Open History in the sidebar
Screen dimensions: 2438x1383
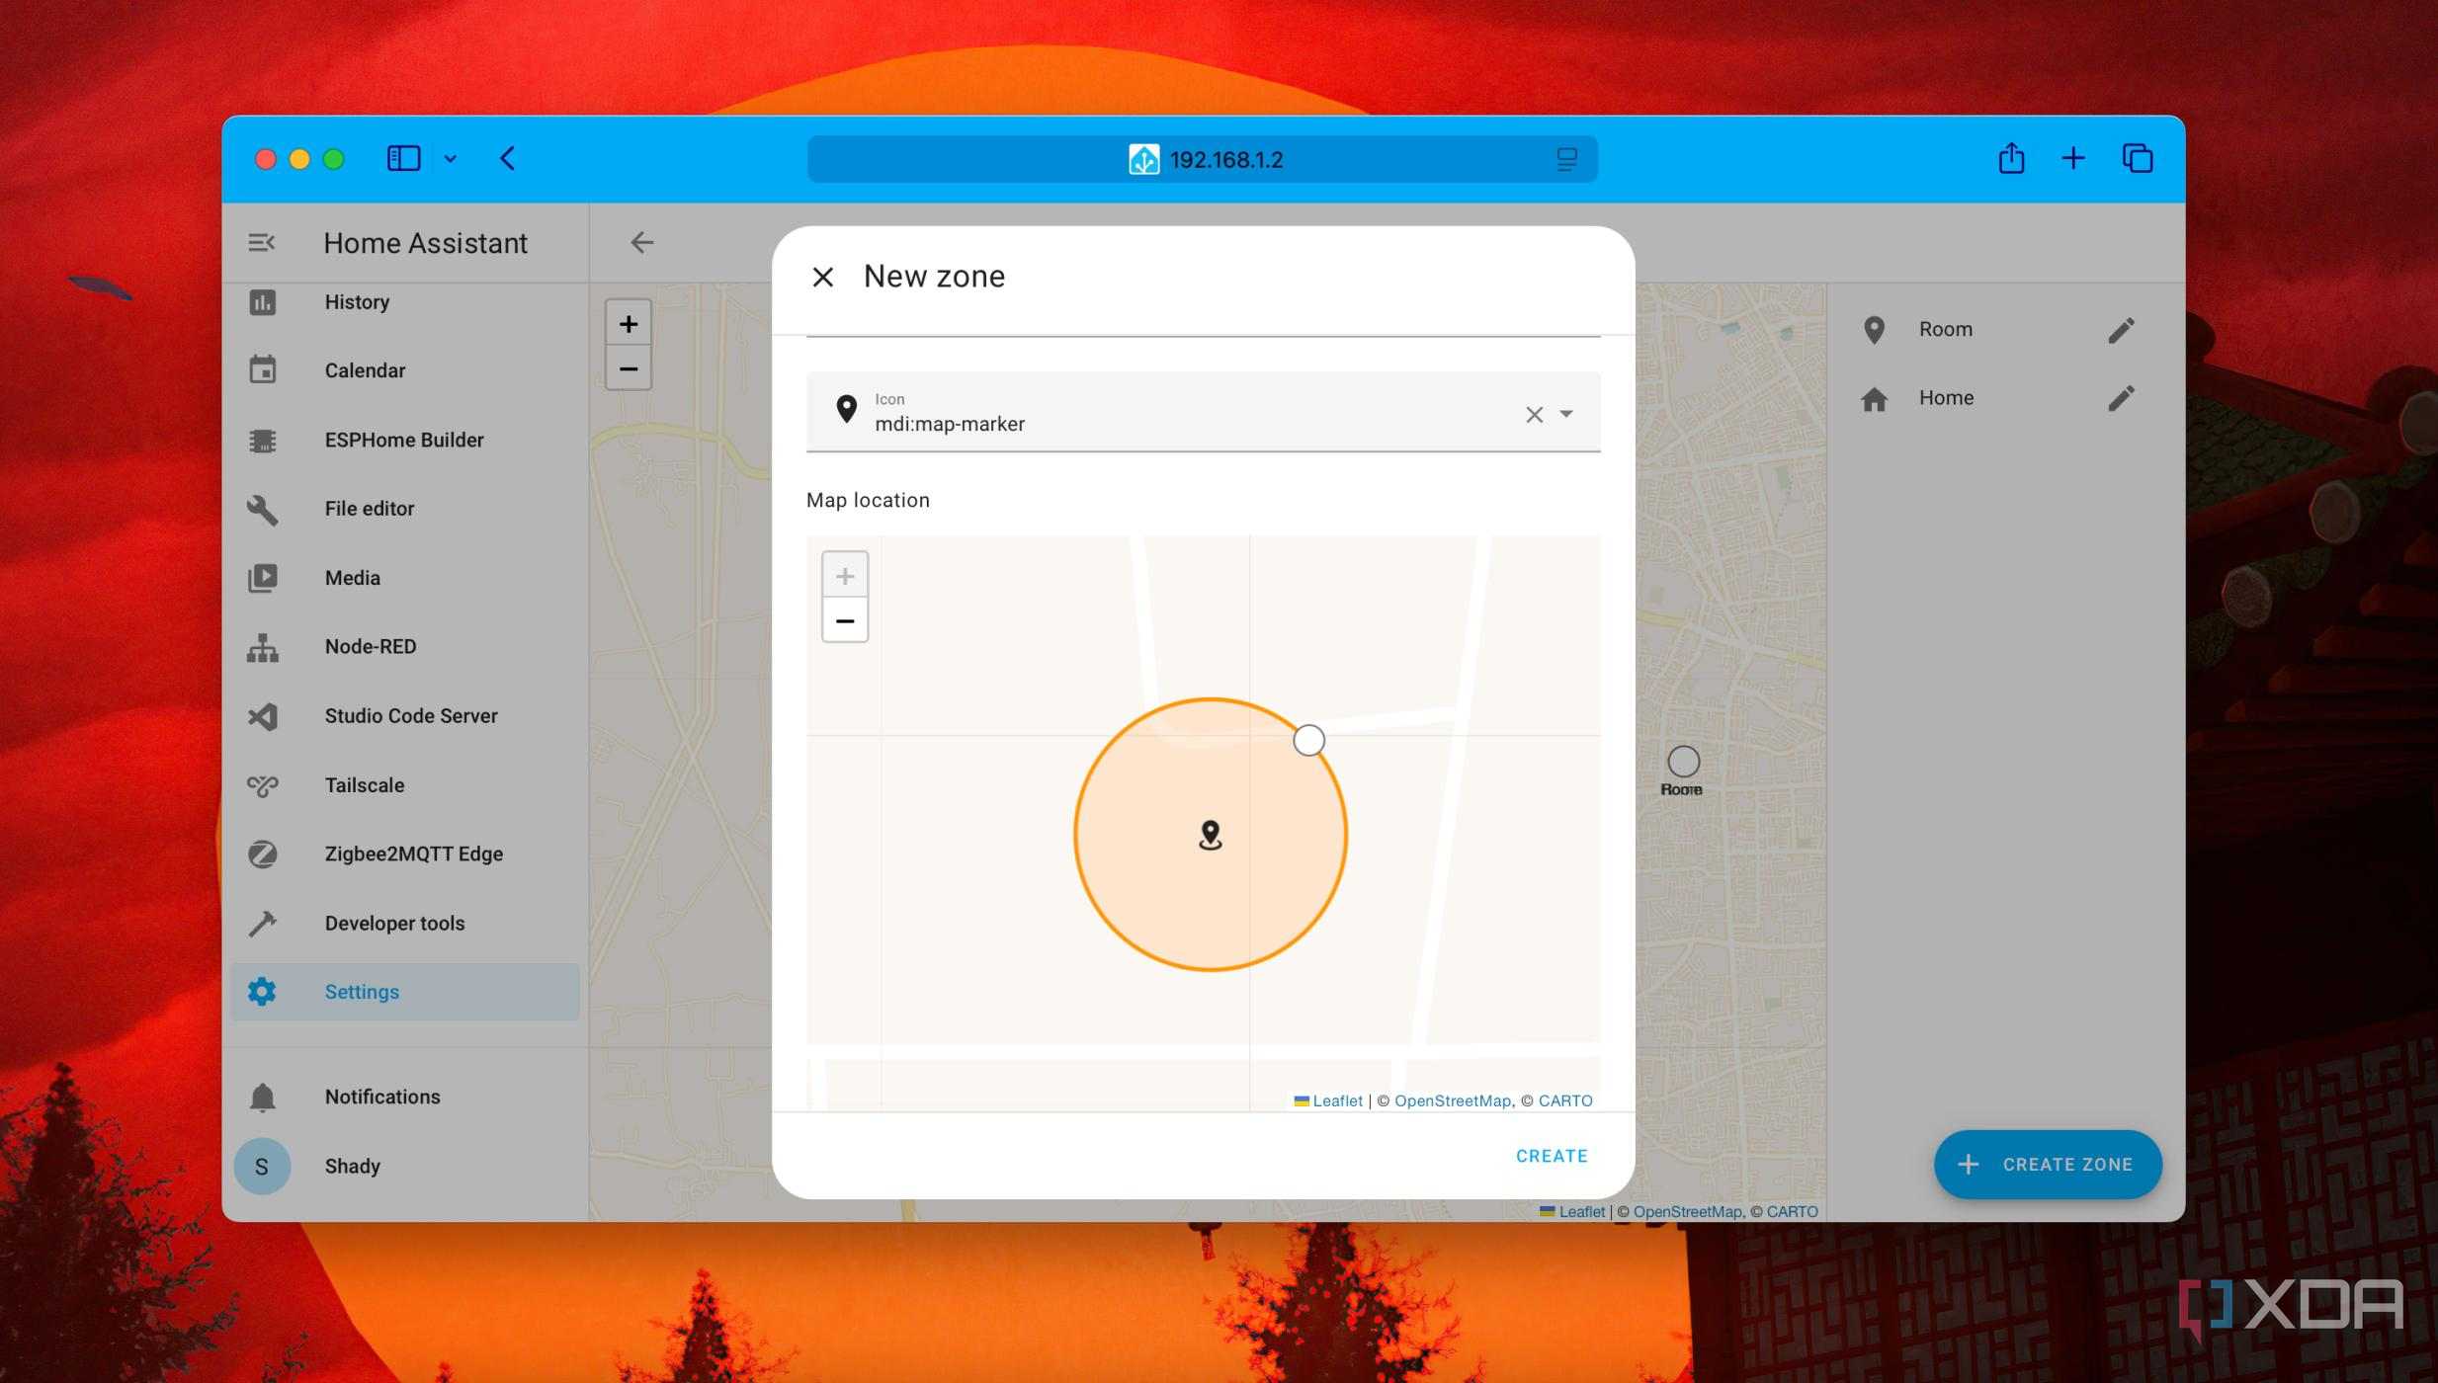click(405, 302)
